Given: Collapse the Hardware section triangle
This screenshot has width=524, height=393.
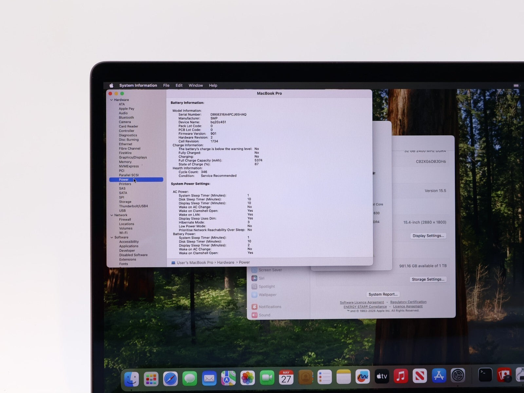Looking at the screenshot, I should coord(111,100).
